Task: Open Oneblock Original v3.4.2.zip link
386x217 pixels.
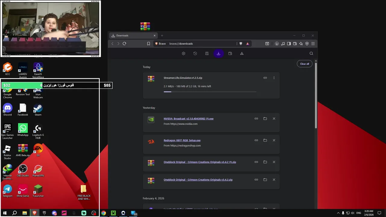Action: [x=198, y=180]
